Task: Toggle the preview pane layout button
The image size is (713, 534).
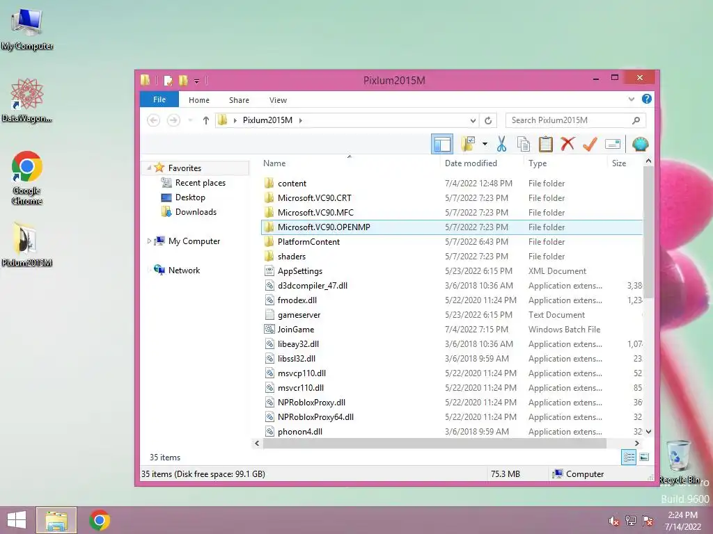Action: click(442, 145)
